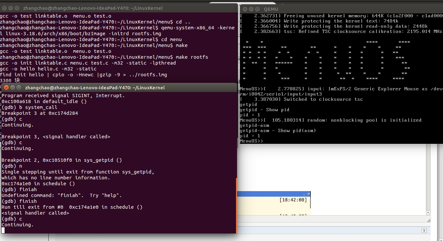The height and width of the screenshot is (241, 443).
Task: Click "random: nonblocking pool is initialized" in QEMU
Action: [364, 120]
